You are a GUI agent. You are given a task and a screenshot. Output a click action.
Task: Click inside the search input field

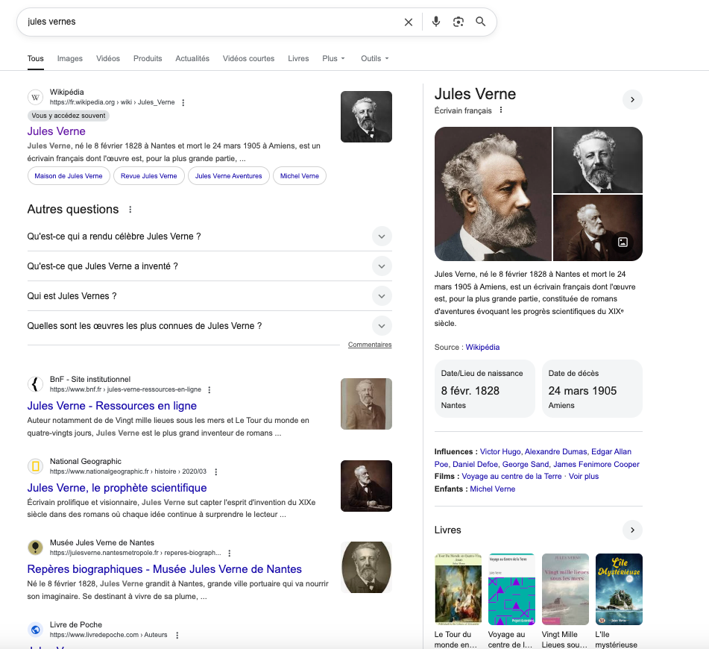[212, 22]
